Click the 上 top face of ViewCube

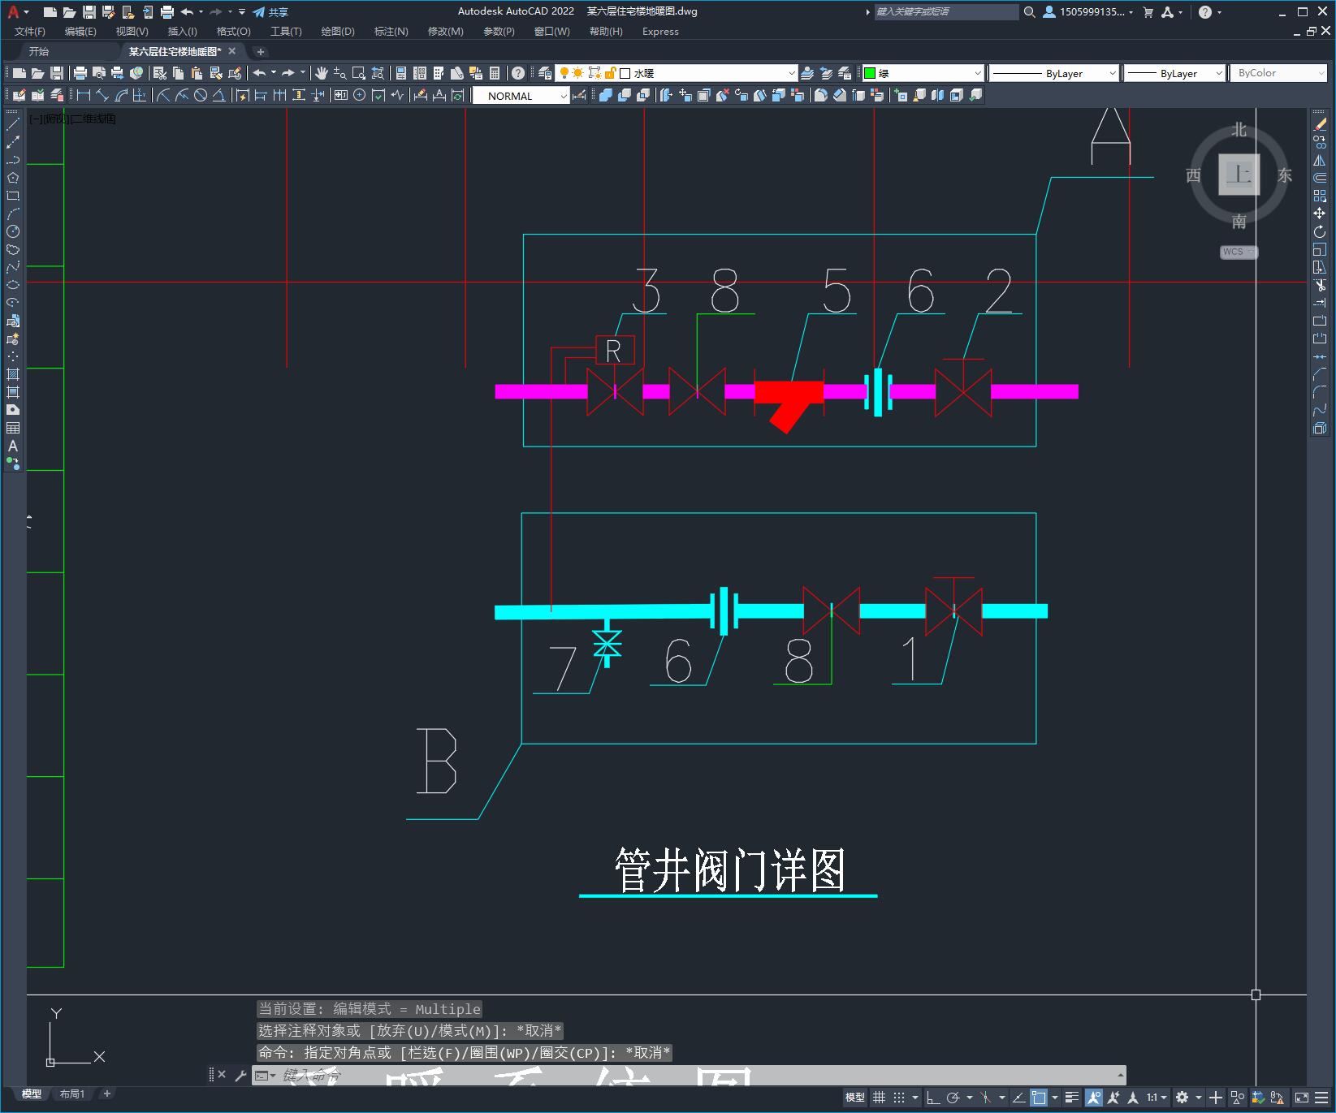click(1239, 174)
